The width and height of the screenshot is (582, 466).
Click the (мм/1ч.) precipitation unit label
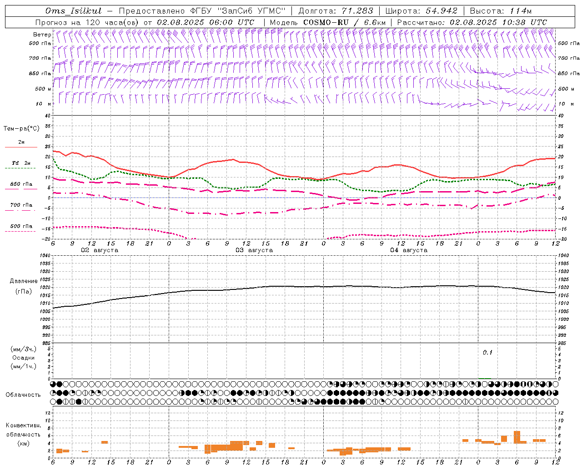point(24,366)
